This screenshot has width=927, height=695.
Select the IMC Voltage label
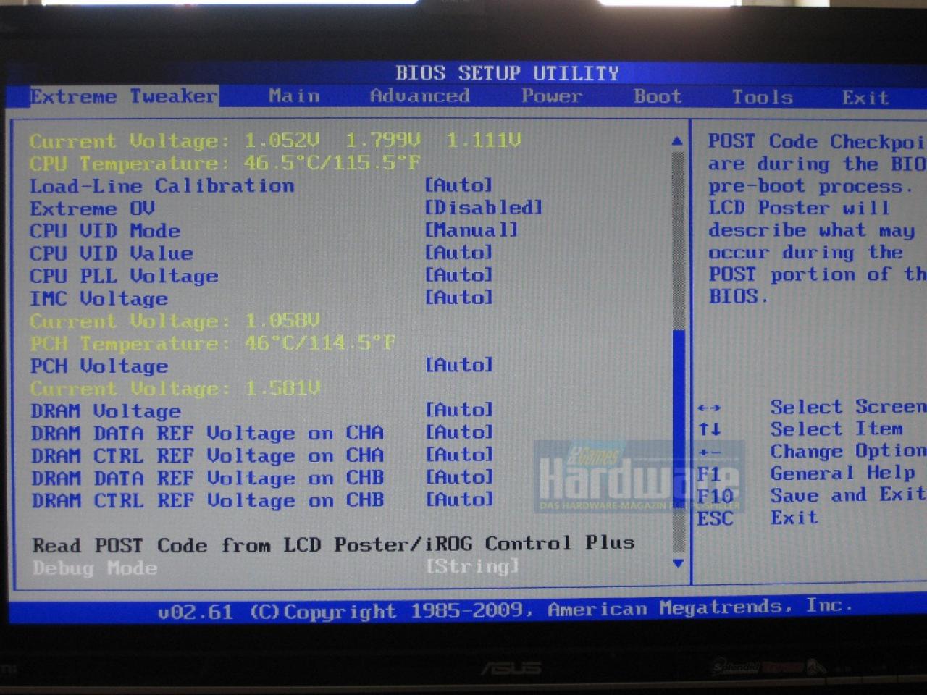(x=98, y=298)
